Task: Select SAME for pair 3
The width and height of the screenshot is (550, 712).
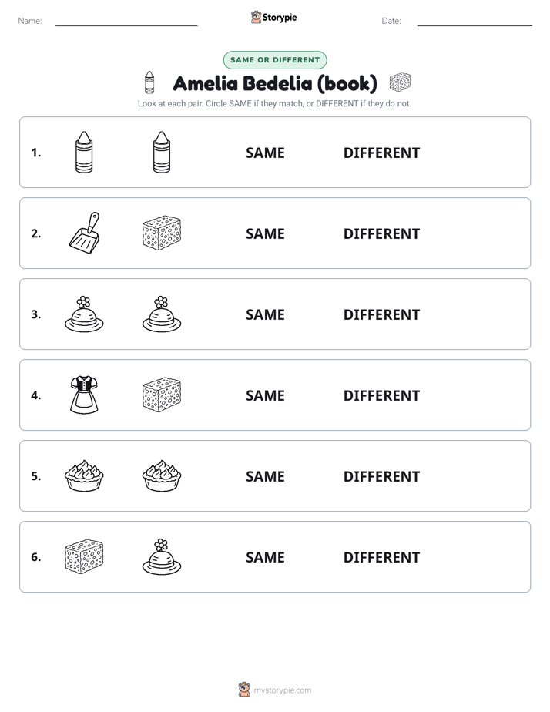Action: 265,314
